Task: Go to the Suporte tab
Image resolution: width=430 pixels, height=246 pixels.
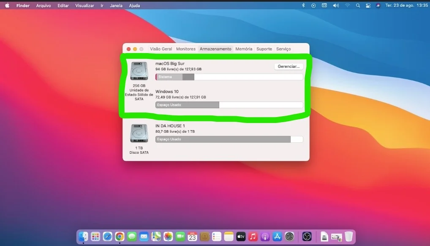Action: pyautogui.click(x=264, y=49)
